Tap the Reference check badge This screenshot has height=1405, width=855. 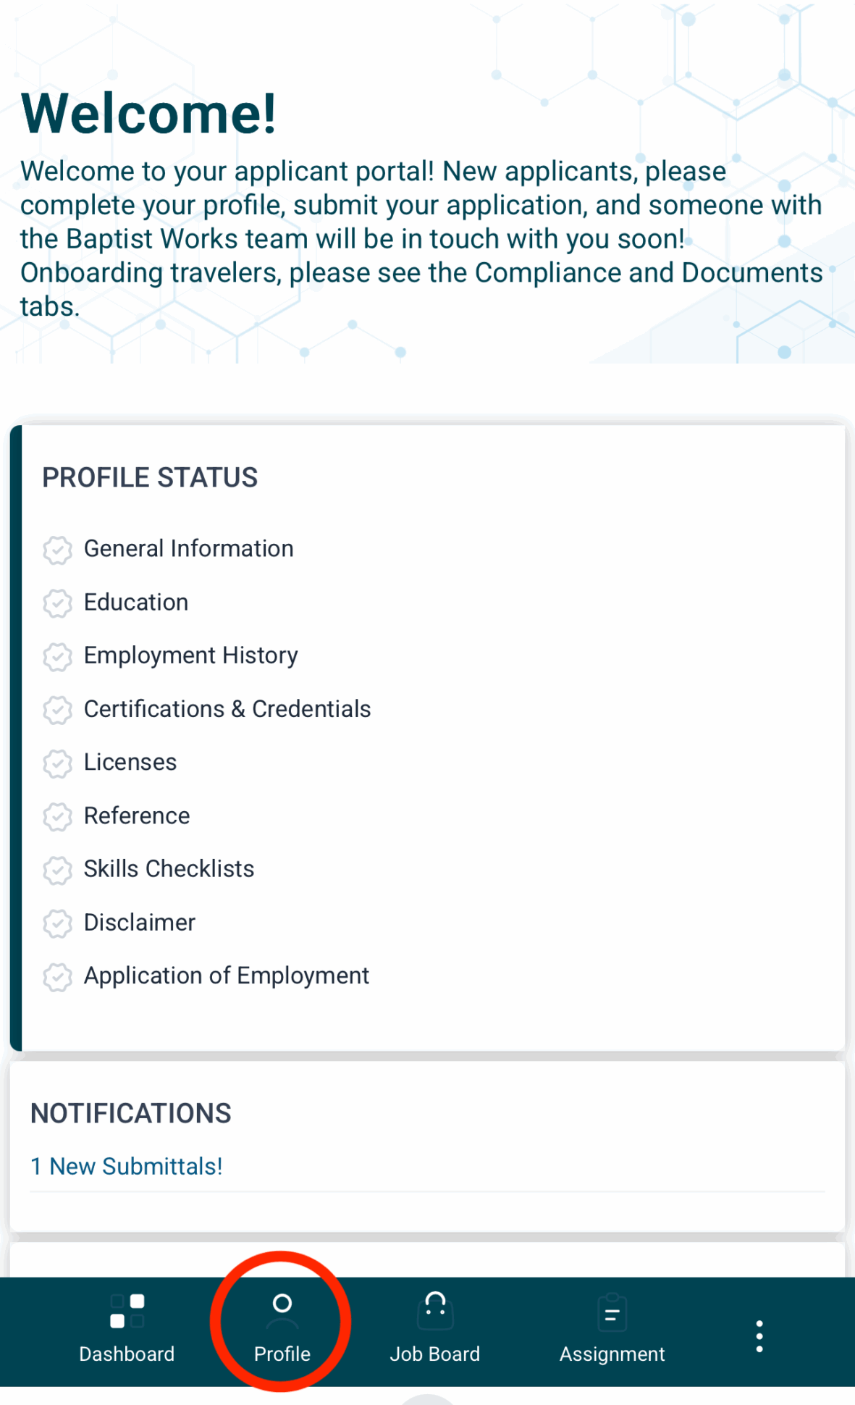(57, 817)
